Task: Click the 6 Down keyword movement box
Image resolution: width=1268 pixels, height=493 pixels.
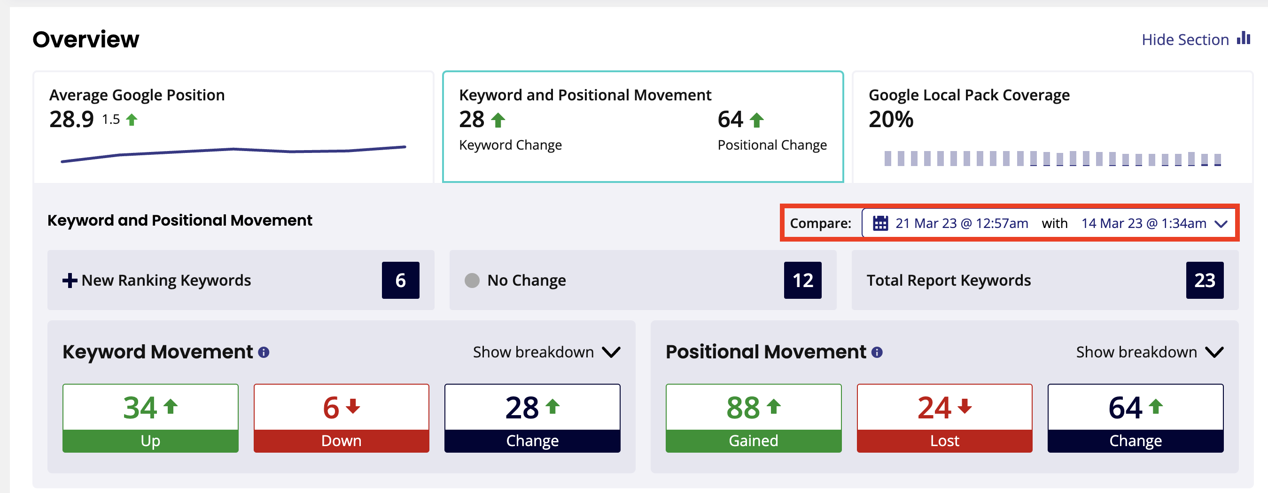Action: point(341,418)
